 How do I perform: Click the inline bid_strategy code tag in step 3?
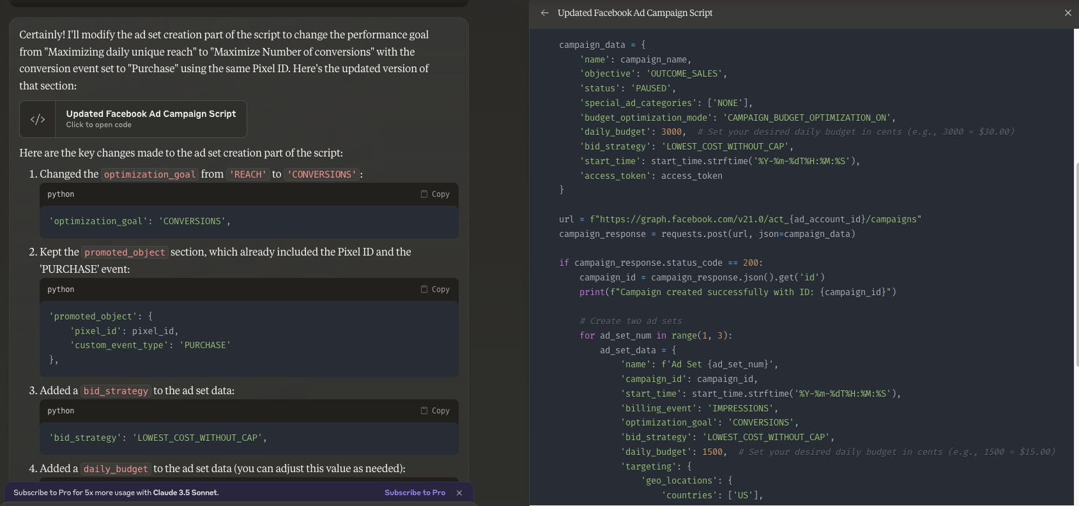click(x=116, y=391)
